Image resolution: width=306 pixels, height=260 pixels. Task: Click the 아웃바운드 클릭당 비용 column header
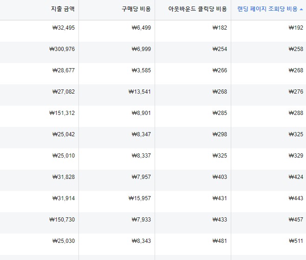197,9
